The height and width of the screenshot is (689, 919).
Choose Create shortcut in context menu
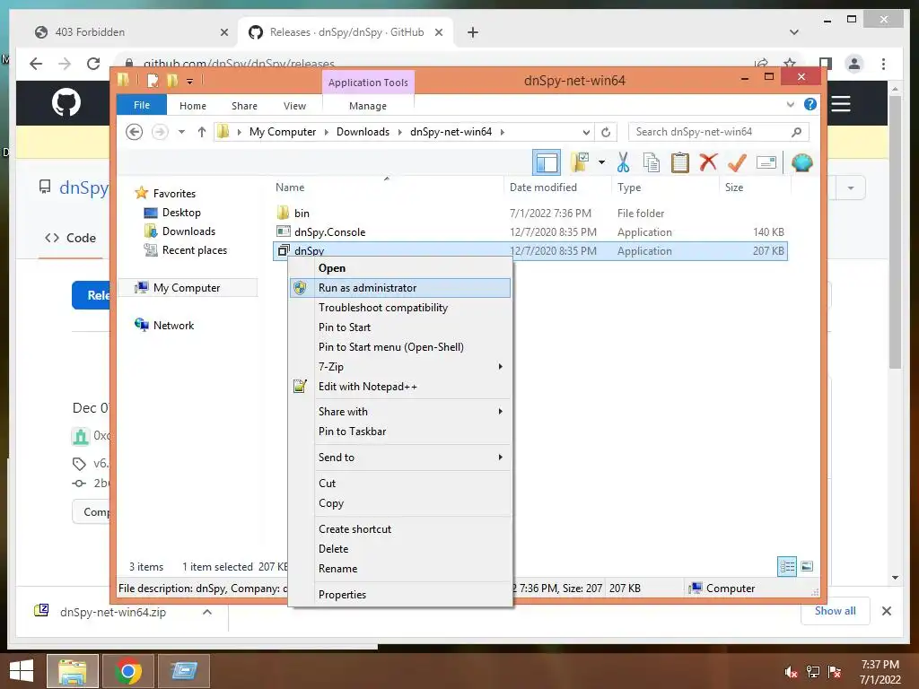click(400, 529)
